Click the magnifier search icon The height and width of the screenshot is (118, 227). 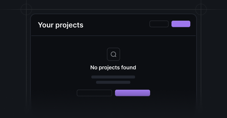(x=113, y=54)
